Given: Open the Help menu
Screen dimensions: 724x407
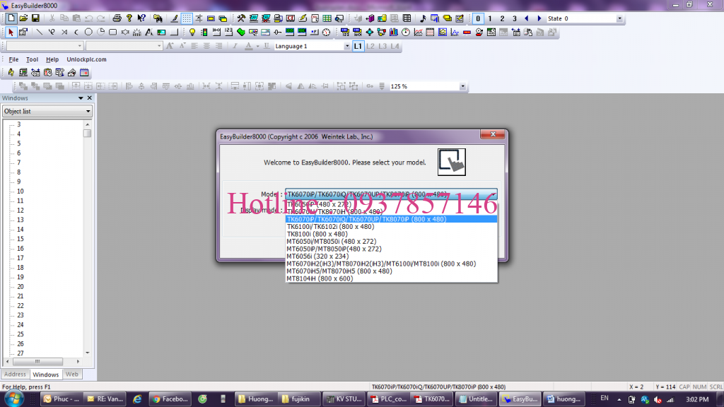Looking at the screenshot, I should tap(52, 59).
